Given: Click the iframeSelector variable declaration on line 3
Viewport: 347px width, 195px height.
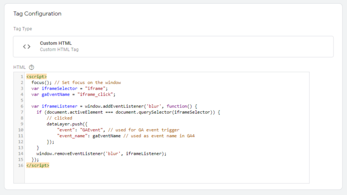Looking at the screenshot, I should (70, 88).
